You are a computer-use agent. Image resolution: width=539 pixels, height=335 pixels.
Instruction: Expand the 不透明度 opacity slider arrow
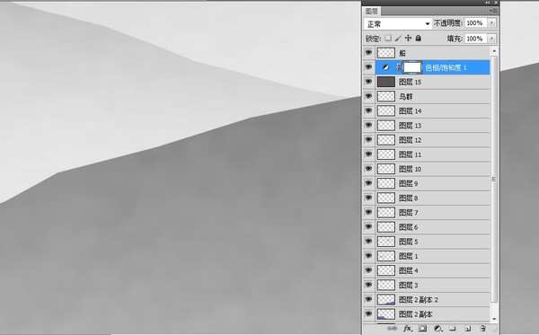click(492, 23)
